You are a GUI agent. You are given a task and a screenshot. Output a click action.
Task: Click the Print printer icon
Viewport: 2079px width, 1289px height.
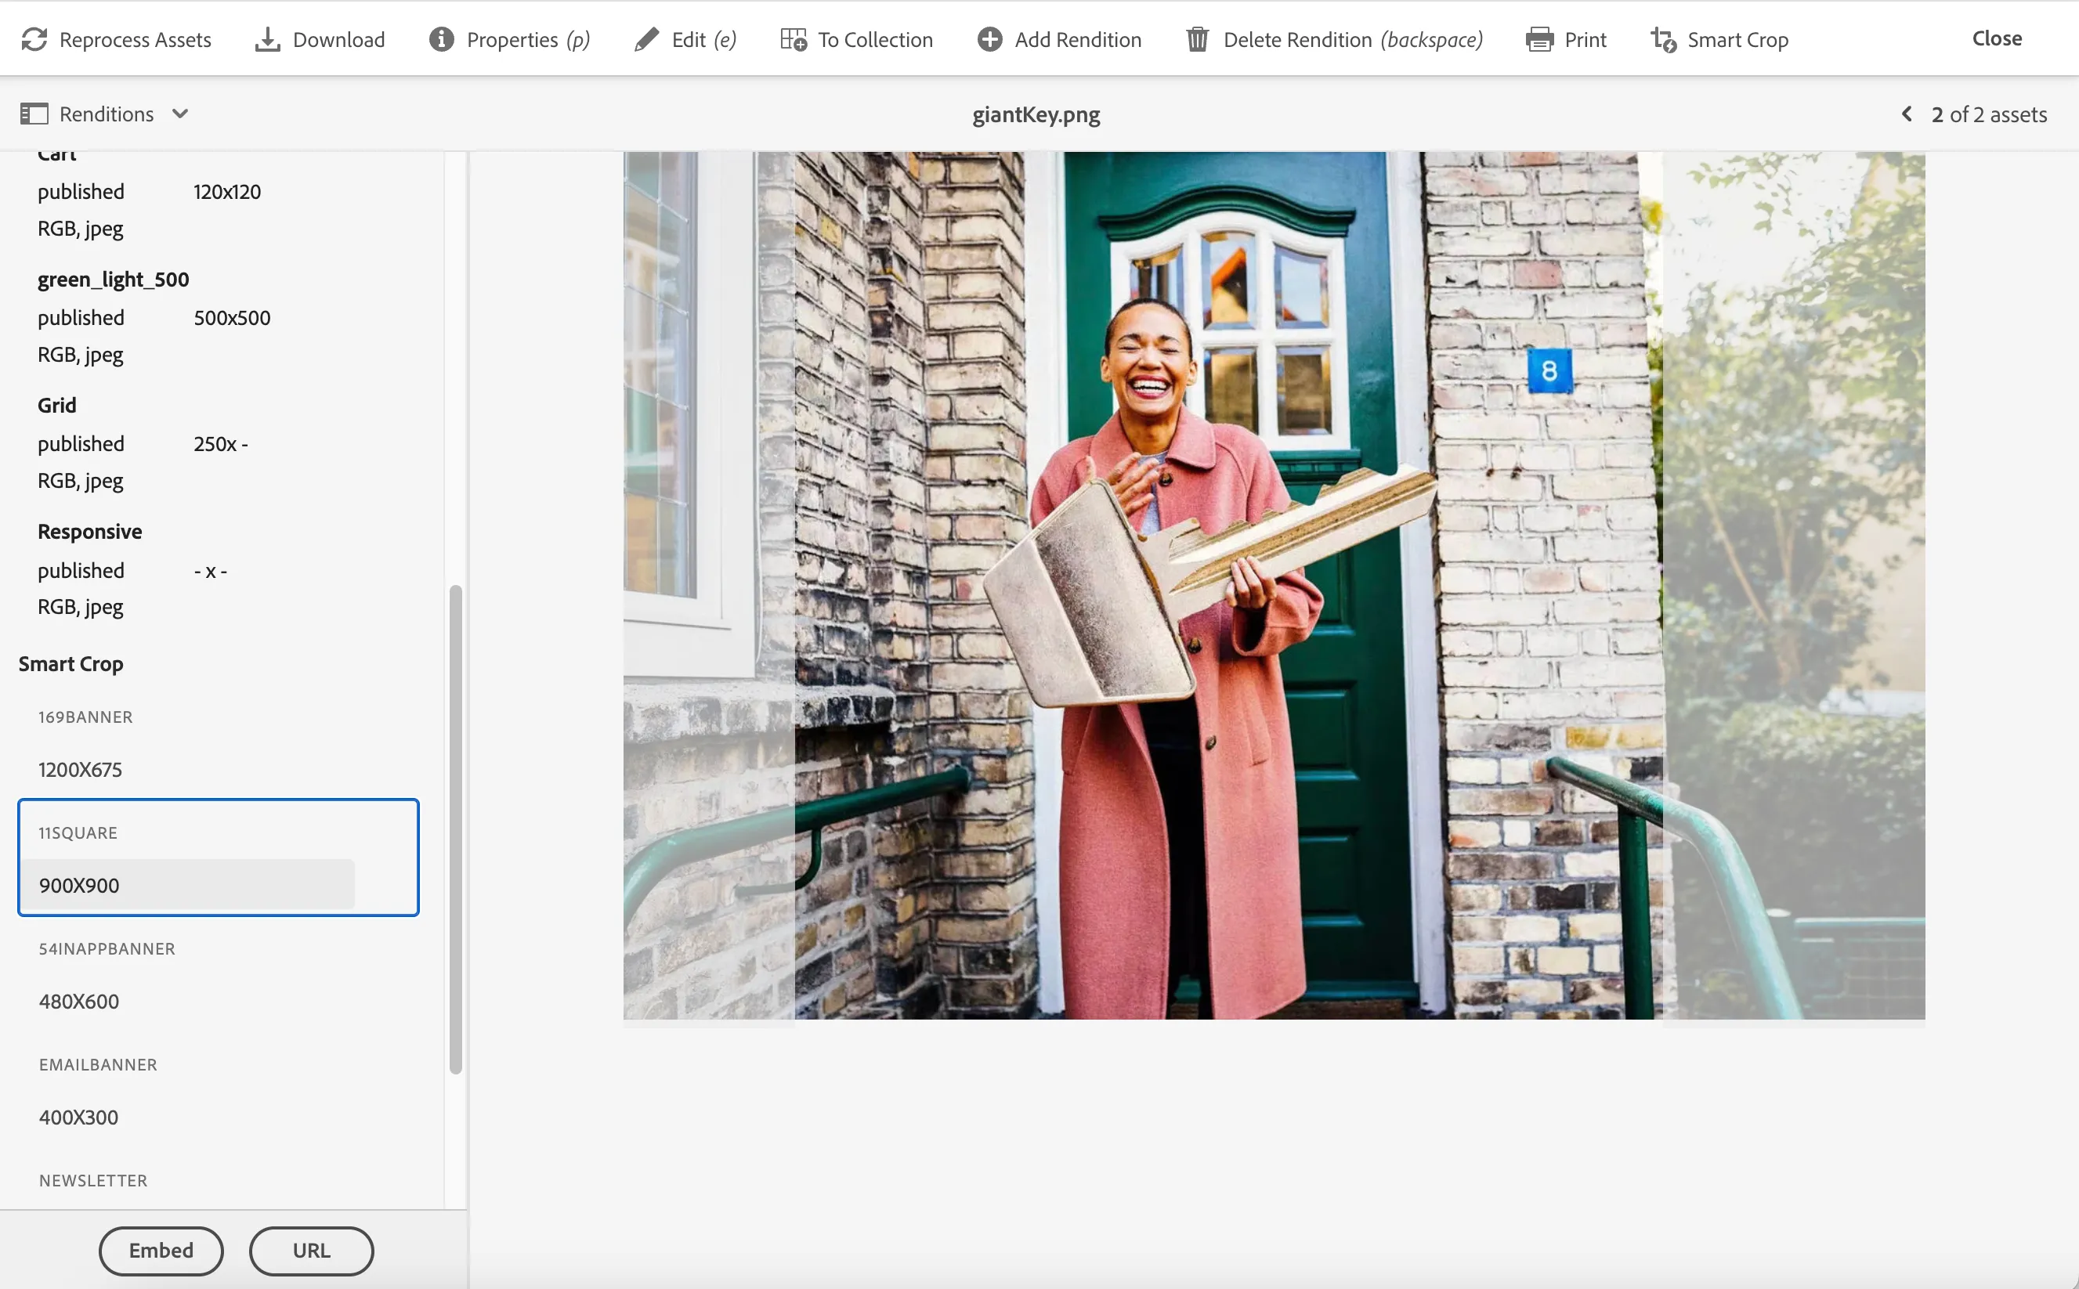pyautogui.click(x=1539, y=39)
